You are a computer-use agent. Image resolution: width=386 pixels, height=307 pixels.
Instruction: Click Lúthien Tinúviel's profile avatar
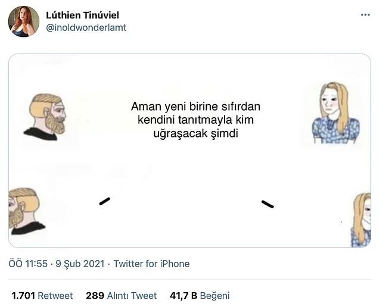24,21
